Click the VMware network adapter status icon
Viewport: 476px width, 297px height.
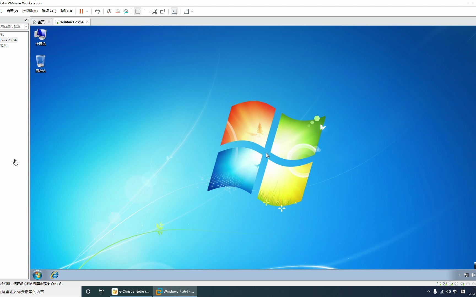tap(451, 284)
